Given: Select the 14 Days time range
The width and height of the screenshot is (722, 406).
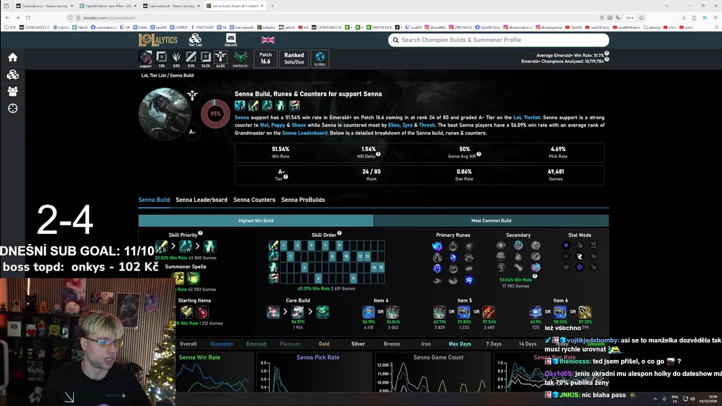Looking at the screenshot, I should pyautogui.click(x=527, y=344).
